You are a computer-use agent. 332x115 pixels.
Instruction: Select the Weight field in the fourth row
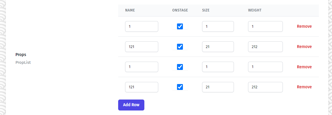point(265,87)
